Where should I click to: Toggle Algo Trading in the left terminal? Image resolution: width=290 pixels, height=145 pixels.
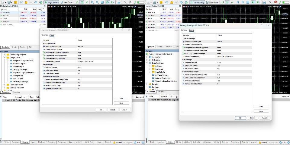point(52,2)
